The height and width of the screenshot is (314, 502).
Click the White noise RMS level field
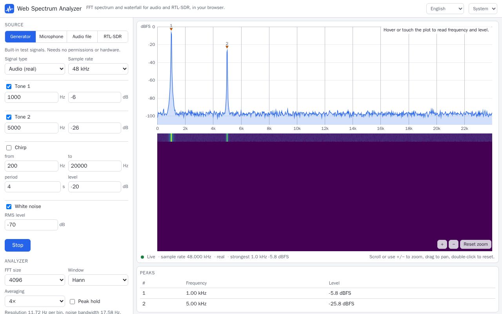pyautogui.click(x=31, y=225)
